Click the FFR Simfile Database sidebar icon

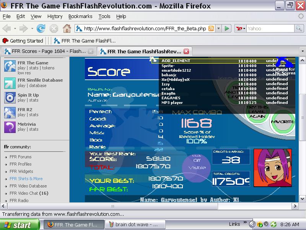coord(10,83)
